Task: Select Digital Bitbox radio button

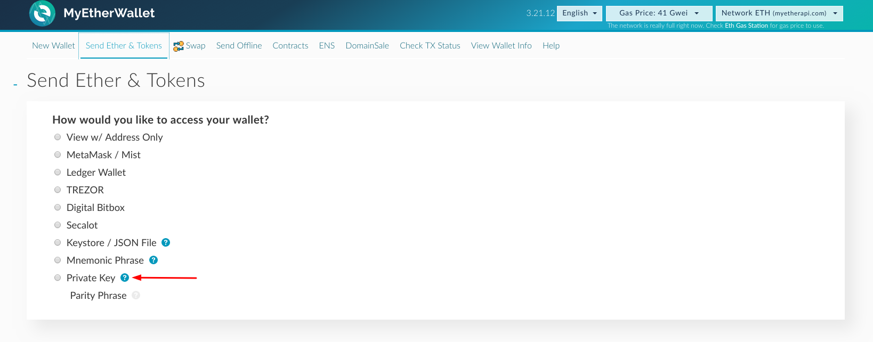Action: 58,207
